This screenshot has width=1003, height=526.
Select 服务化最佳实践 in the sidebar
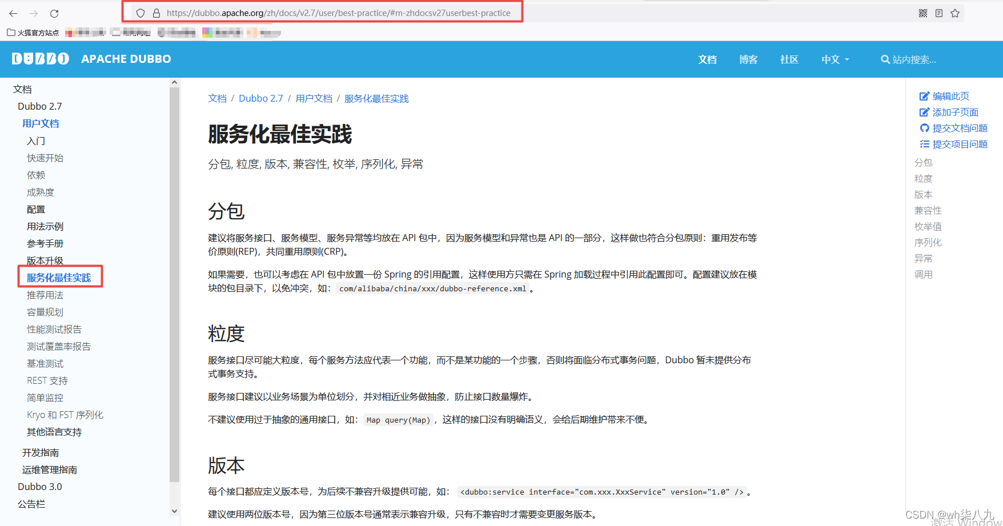[x=59, y=278]
